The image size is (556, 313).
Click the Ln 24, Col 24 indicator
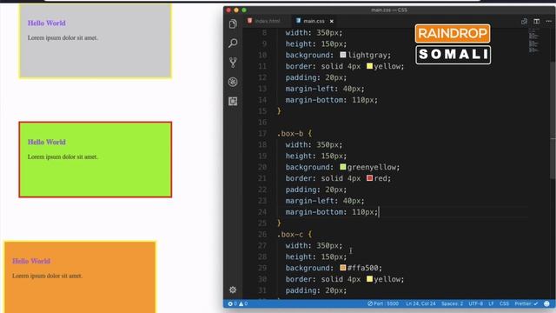(420, 303)
